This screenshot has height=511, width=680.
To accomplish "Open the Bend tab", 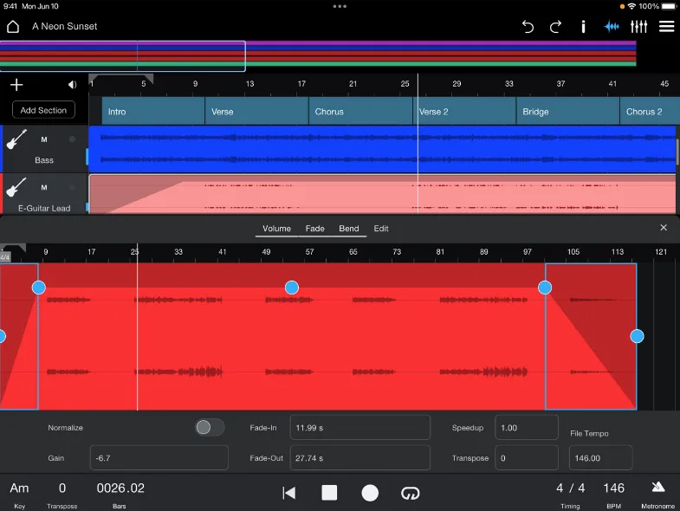I will [x=349, y=229].
